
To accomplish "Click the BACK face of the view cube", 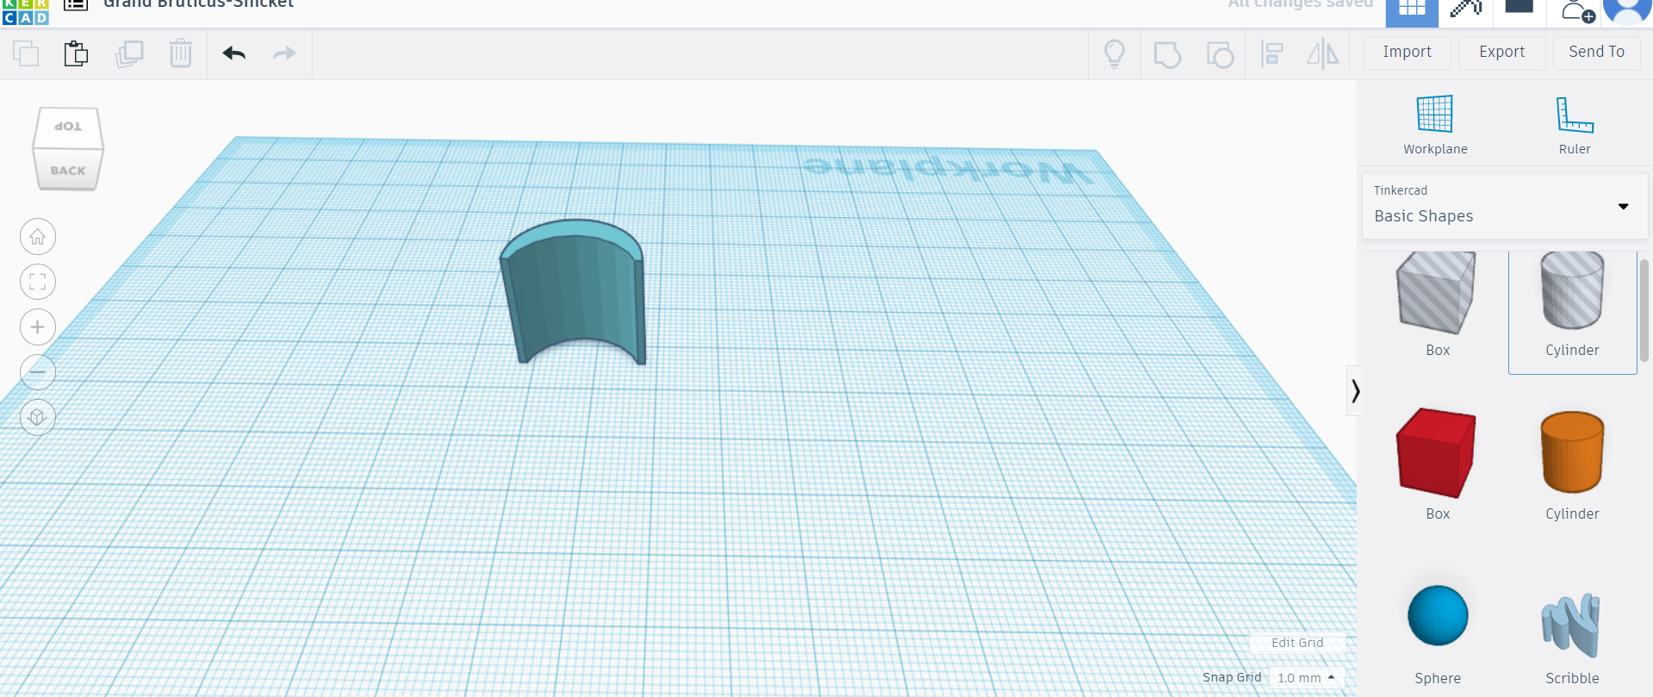I will tap(68, 170).
